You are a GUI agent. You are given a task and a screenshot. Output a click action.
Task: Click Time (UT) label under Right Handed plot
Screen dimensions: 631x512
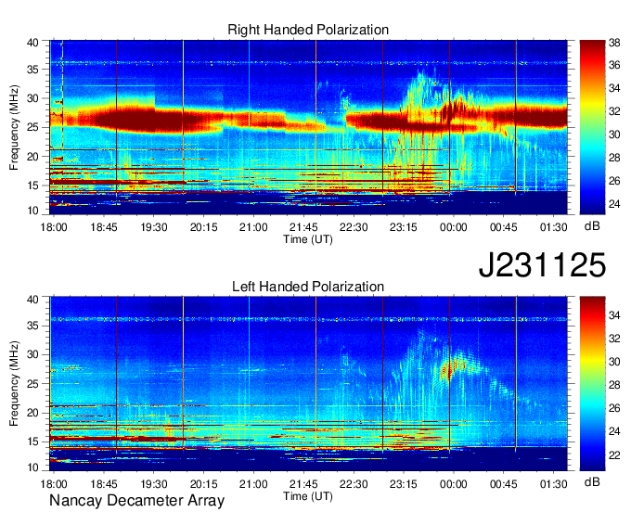308,239
